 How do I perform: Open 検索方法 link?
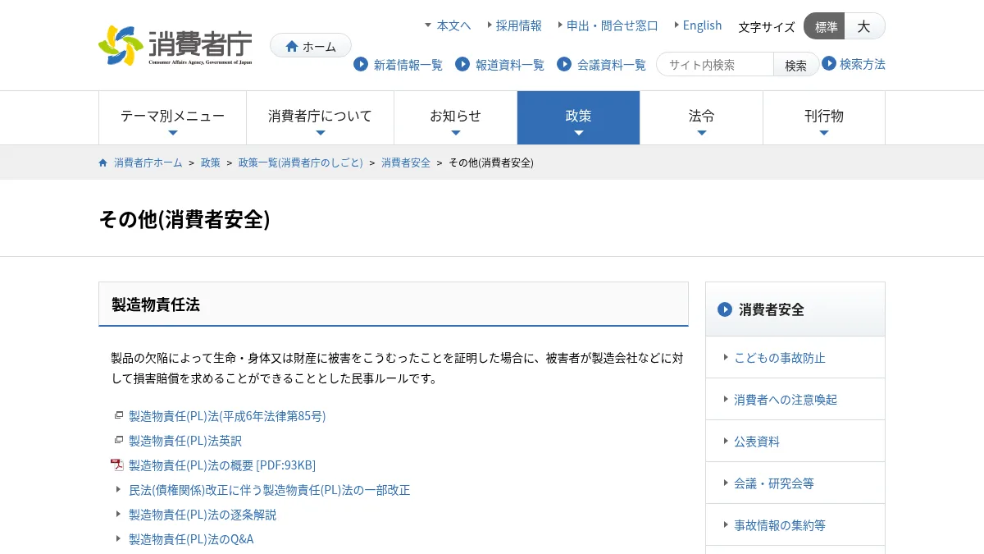[x=863, y=64]
